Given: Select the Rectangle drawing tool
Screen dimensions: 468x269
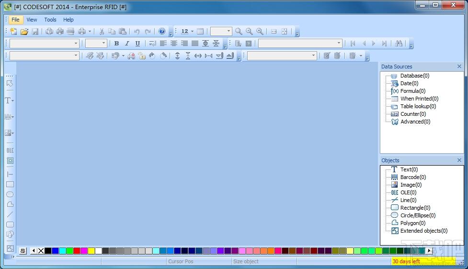Looking at the screenshot, I should click(10, 184).
